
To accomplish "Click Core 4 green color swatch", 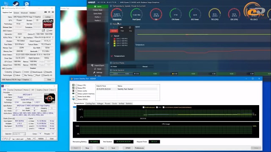I will (x=114, y=46).
